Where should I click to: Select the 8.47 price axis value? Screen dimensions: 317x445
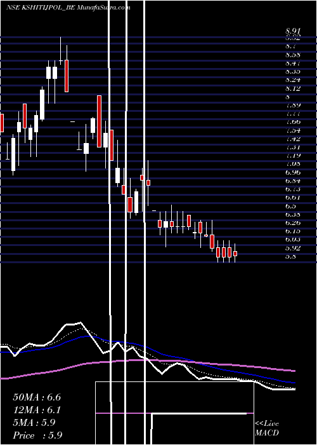pyautogui.click(x=293, y=63)
